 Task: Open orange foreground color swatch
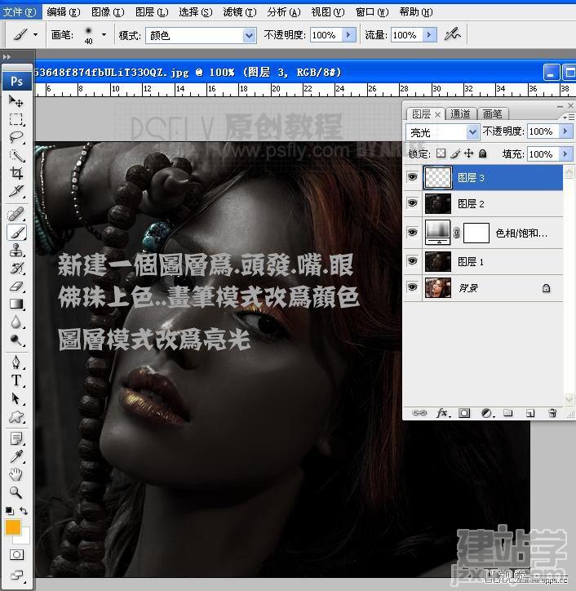coord(13,527)
